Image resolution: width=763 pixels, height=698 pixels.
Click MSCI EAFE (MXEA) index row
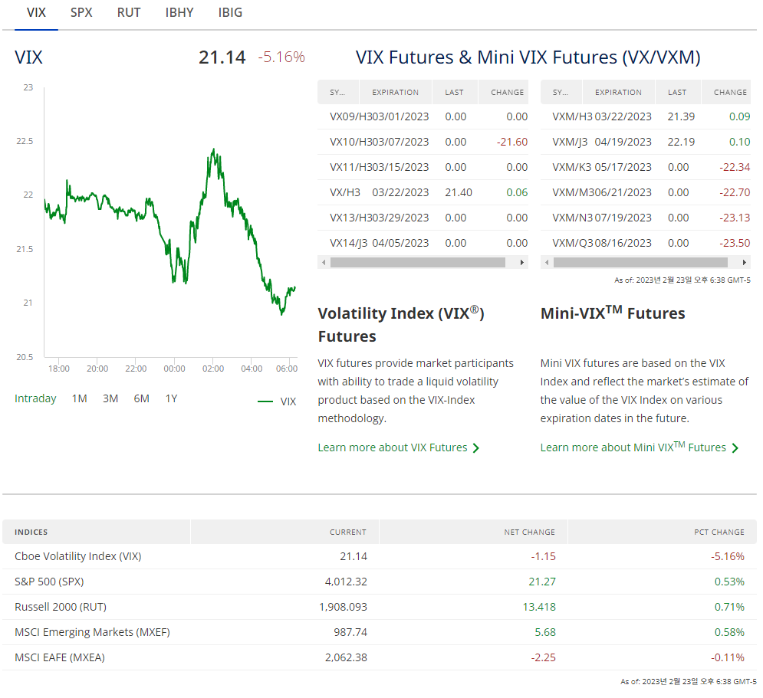pos(380,657)
